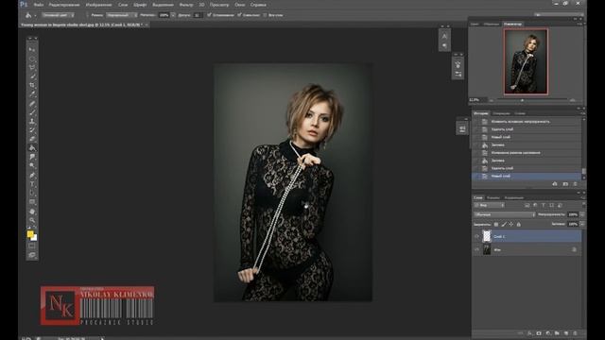Create new adjustment layer icon
The width and height of the screenshot is (605, 340).
[548, 333]
